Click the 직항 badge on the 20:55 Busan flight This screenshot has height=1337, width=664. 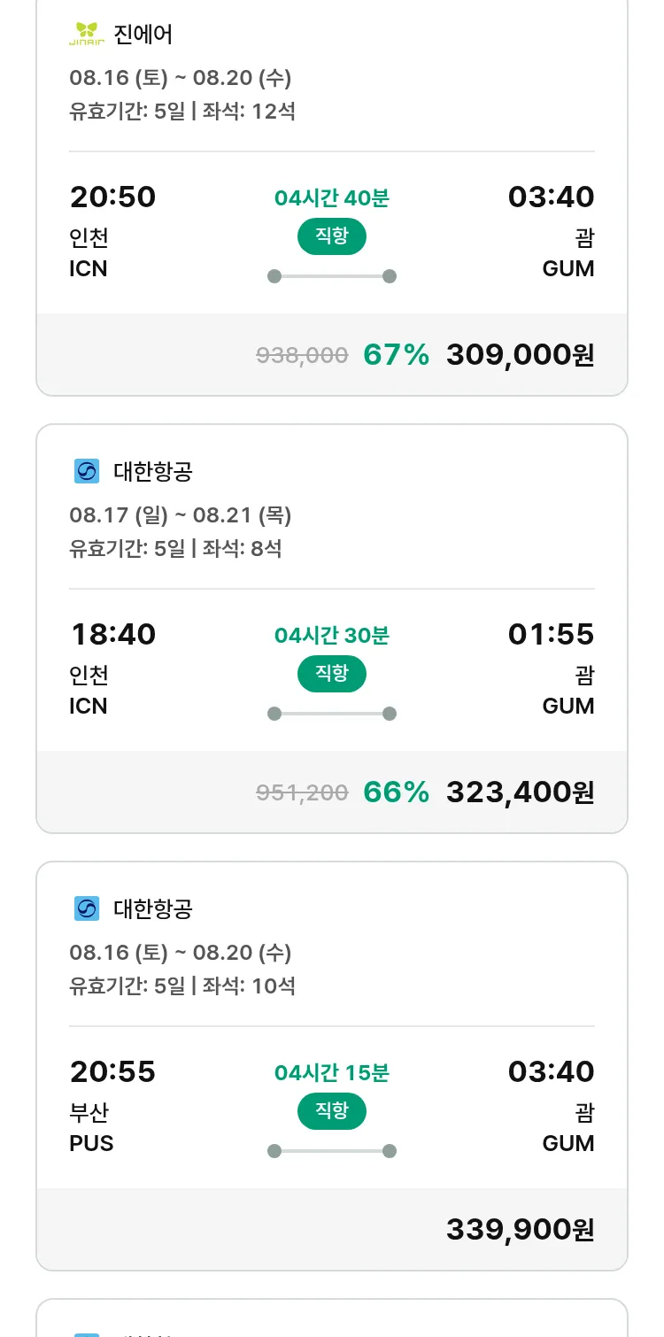pos(332,1110)
